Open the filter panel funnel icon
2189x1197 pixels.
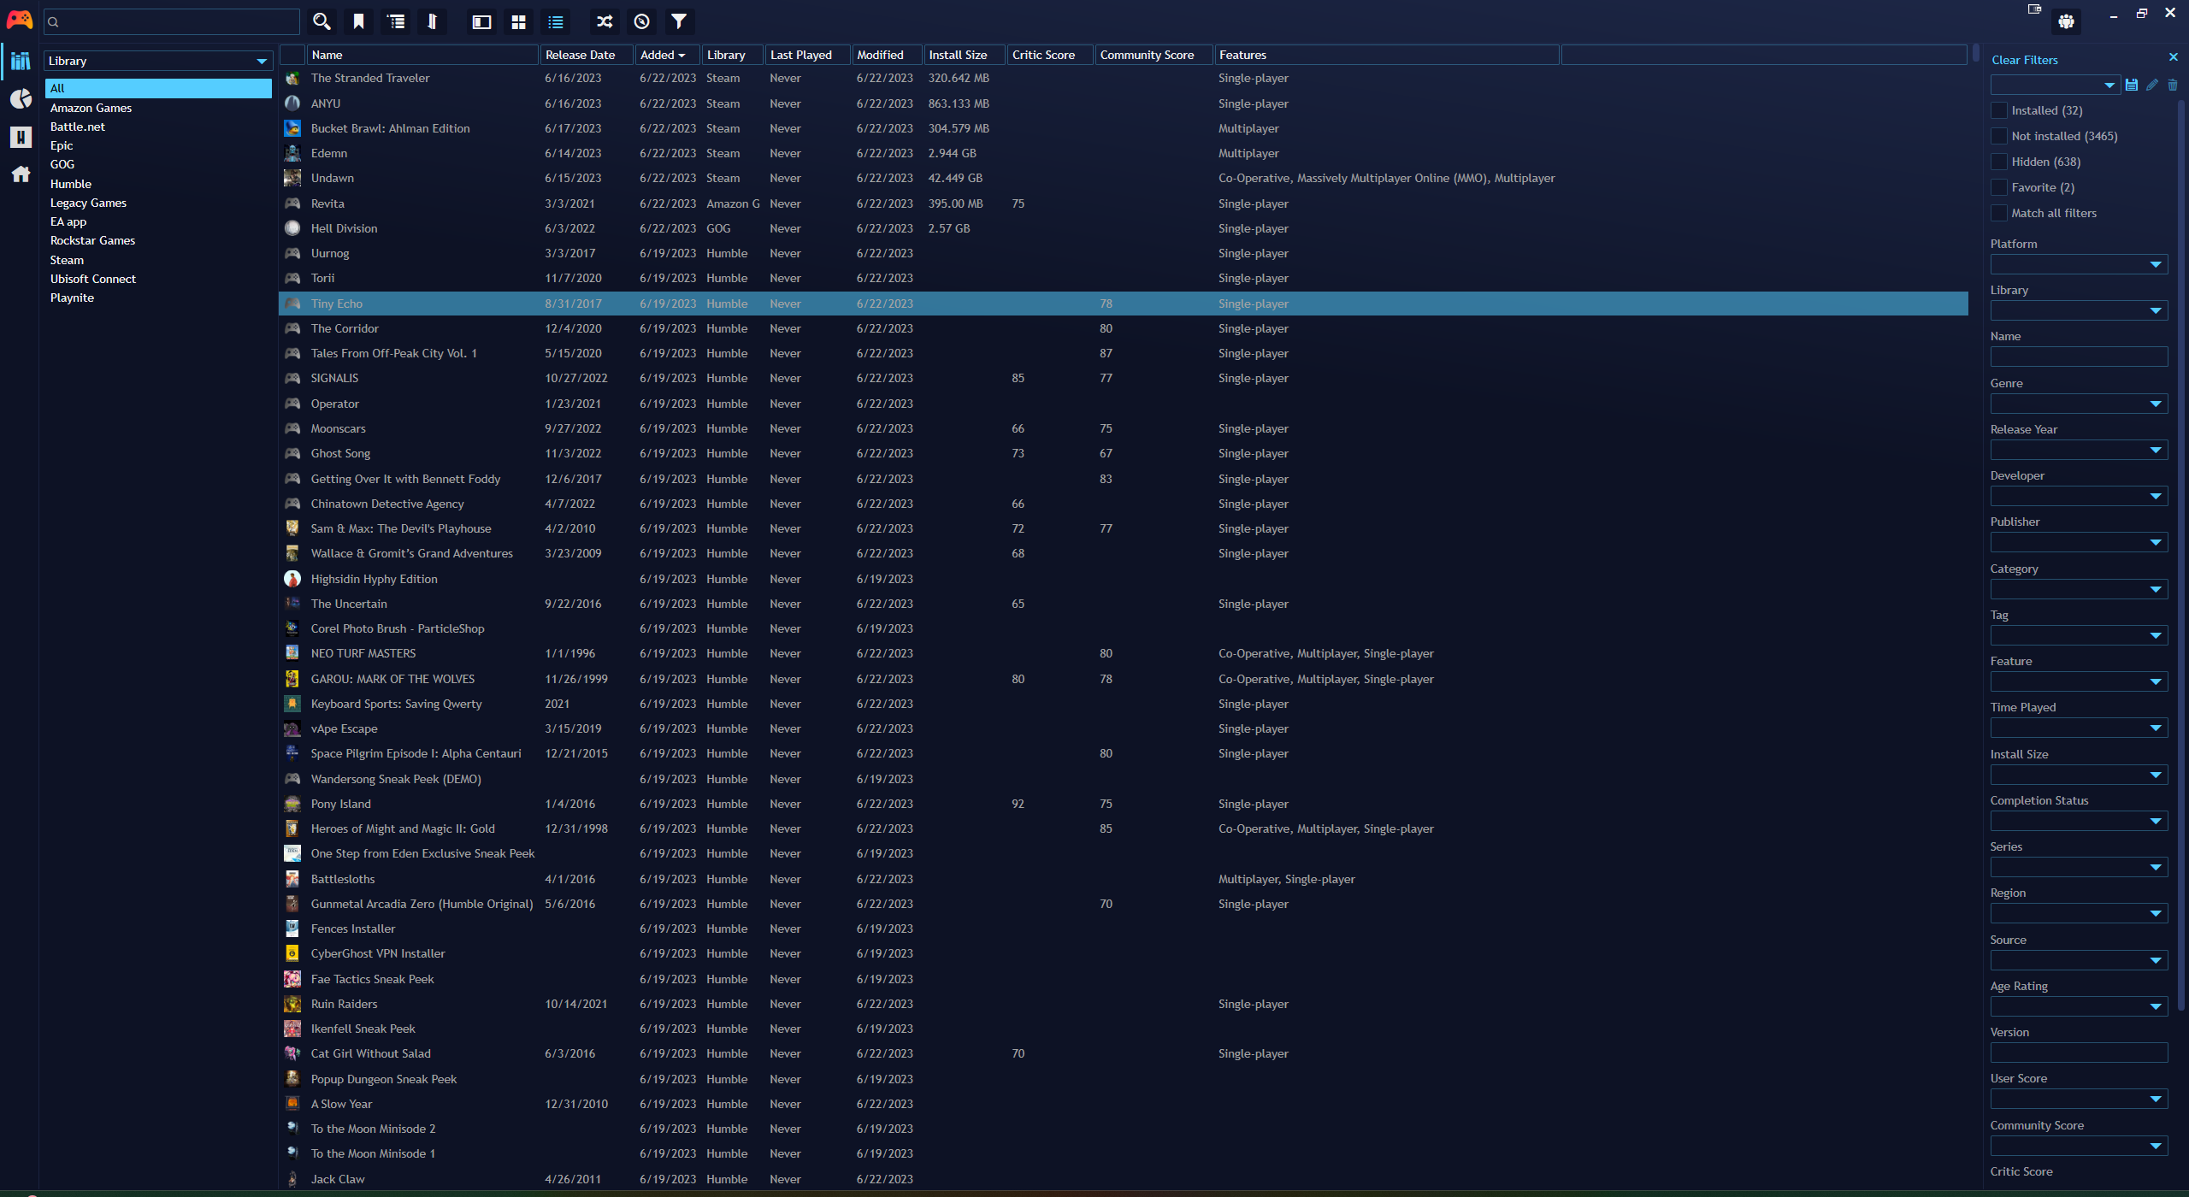[679, 21]
